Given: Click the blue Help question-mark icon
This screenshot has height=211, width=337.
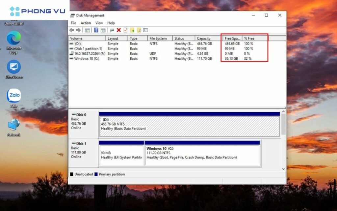Looking at the screenshot, I should 96,30.
